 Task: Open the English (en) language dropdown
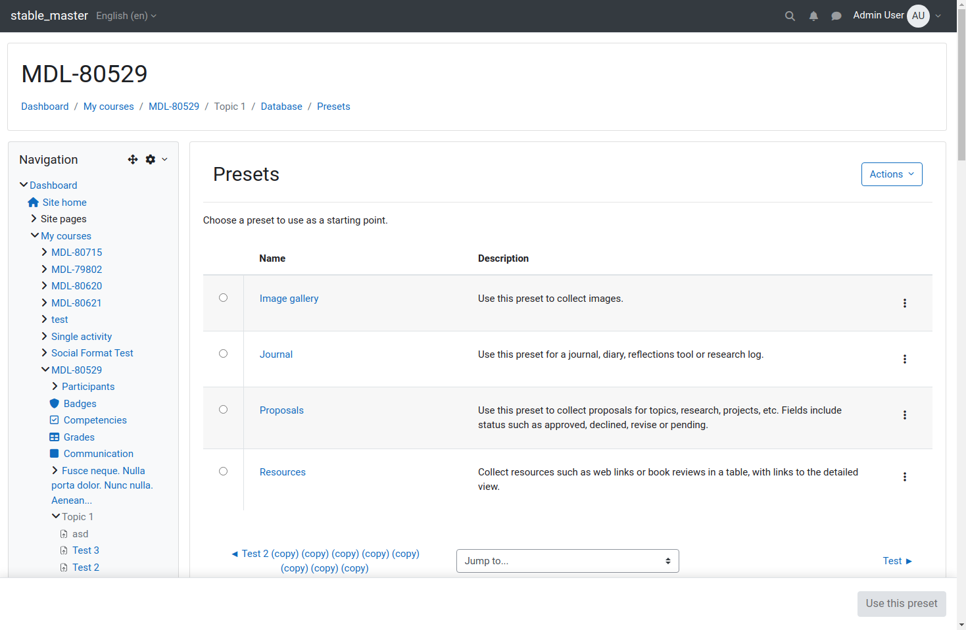point(126,16)
